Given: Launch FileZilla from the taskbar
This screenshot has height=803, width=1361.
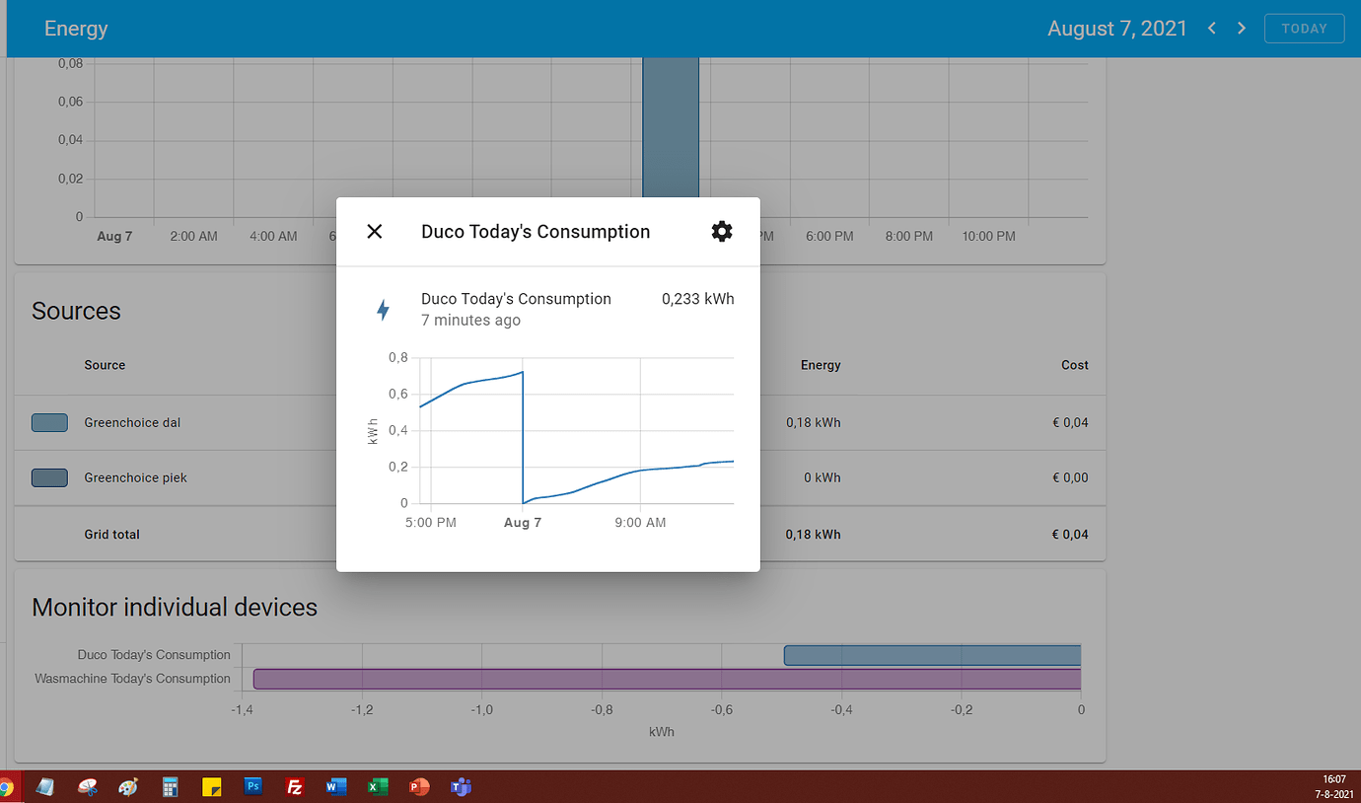Looking at the screenshot, I should pyautogui.click(x=294, y=786).
